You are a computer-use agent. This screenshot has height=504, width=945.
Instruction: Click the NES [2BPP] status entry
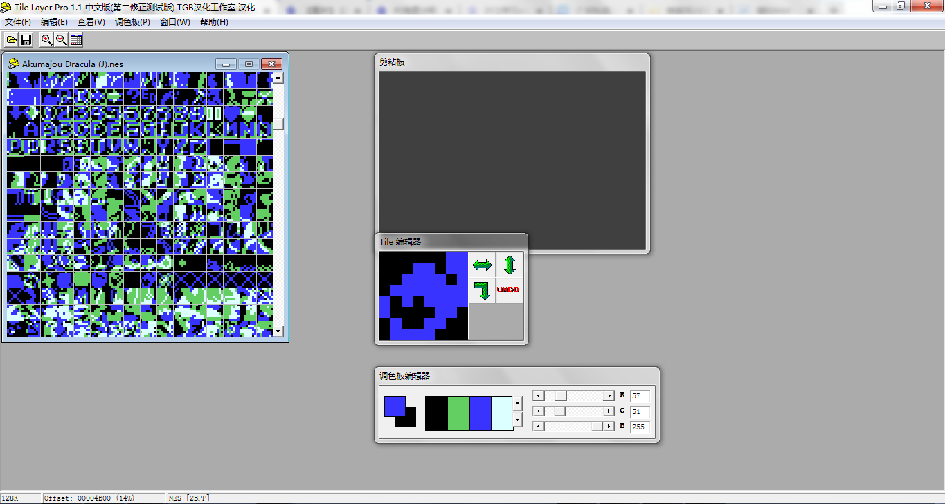189,498
